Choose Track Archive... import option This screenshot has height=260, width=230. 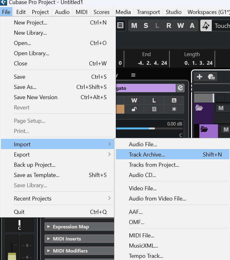coord(172,154)
